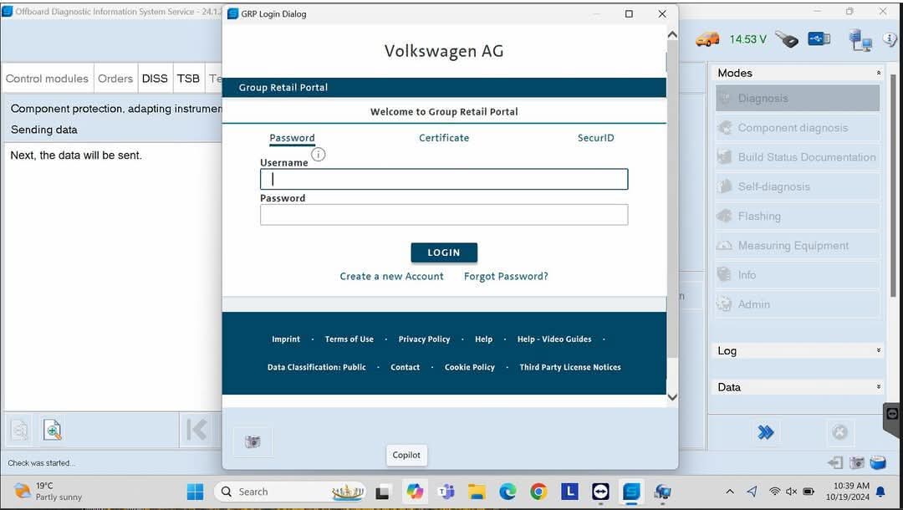Click the dialog scrollbar down arrow
Image resolution: width=903 pixels, height=510 pixels.
[x=672, y=398]
